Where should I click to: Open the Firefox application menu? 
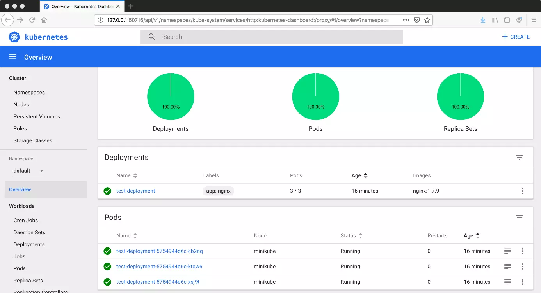[534, 20]
